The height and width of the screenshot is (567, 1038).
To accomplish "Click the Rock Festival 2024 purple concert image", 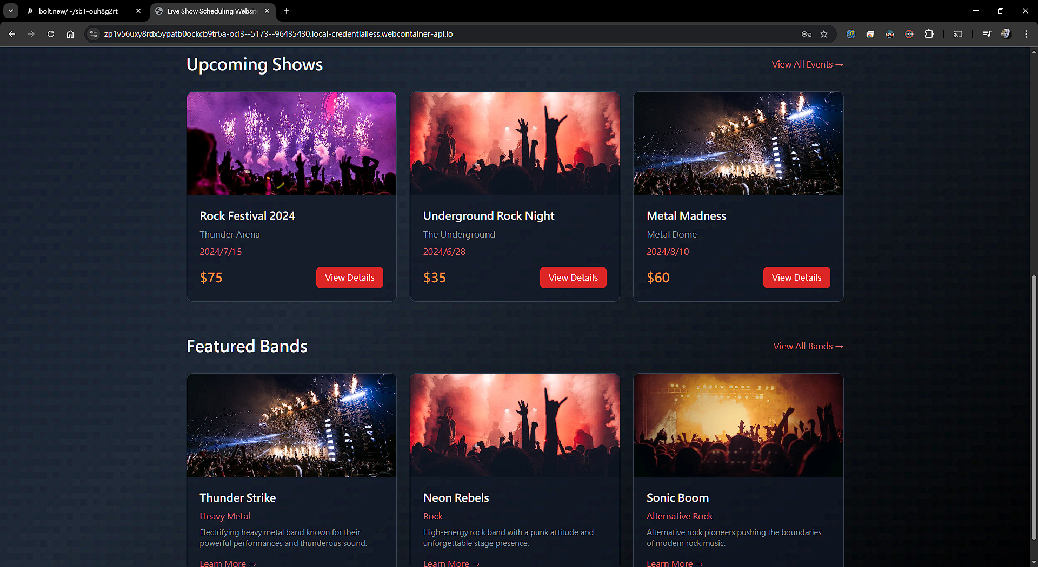I will [x=291, y=144].
